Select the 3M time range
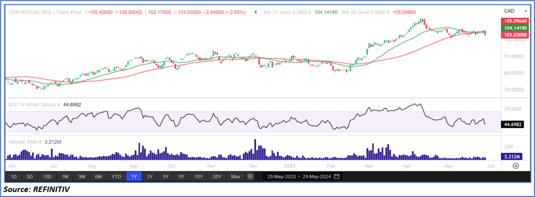Screen dimensions: 535x197 point(82,177)
